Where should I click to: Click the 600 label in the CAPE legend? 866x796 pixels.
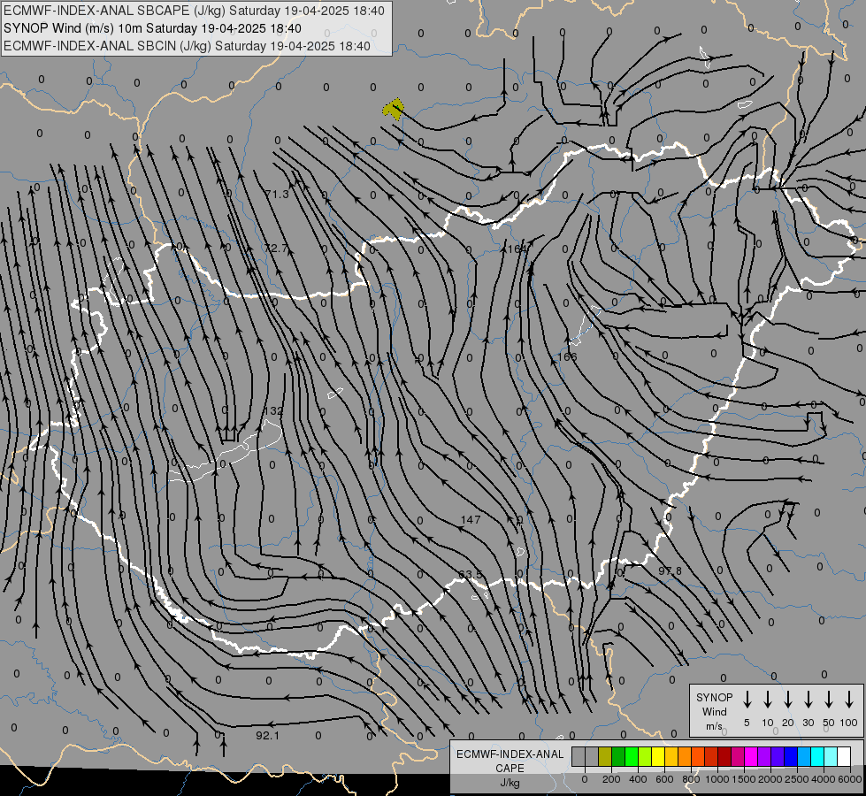(664, 779)
